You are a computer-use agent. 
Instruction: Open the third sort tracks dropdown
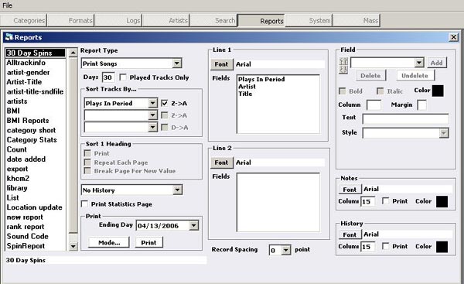coord(152,128)
